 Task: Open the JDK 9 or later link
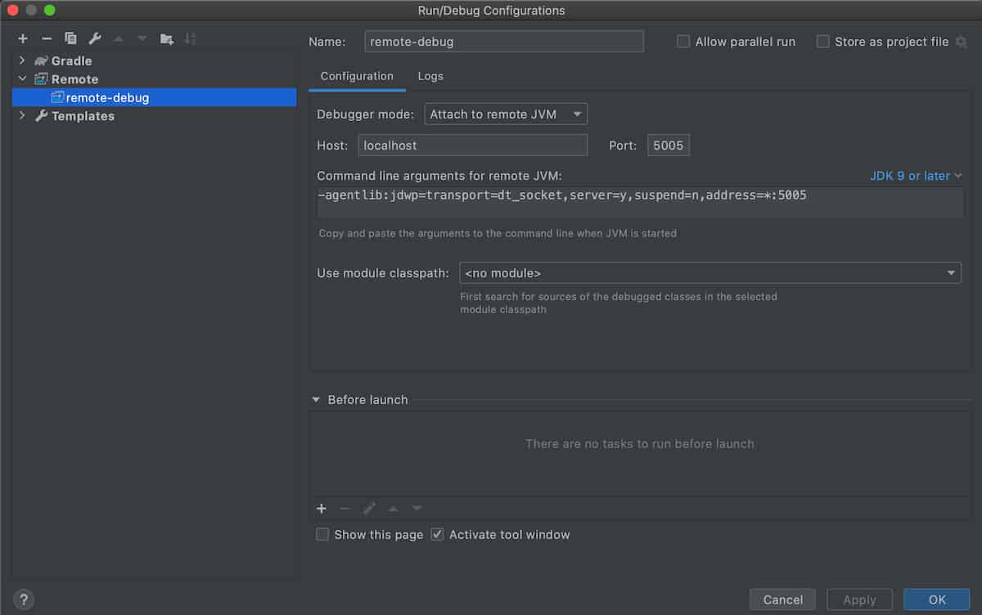click(x=910, y=175)
